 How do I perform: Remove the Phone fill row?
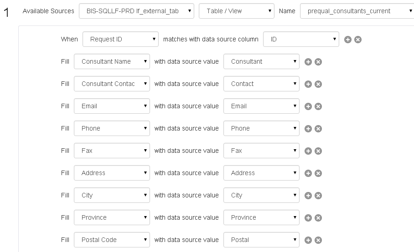point(318,129)
